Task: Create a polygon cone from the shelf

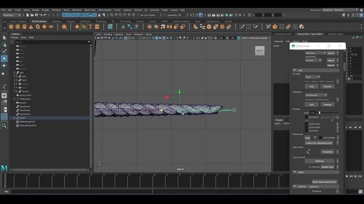Action: coord(31,27)
